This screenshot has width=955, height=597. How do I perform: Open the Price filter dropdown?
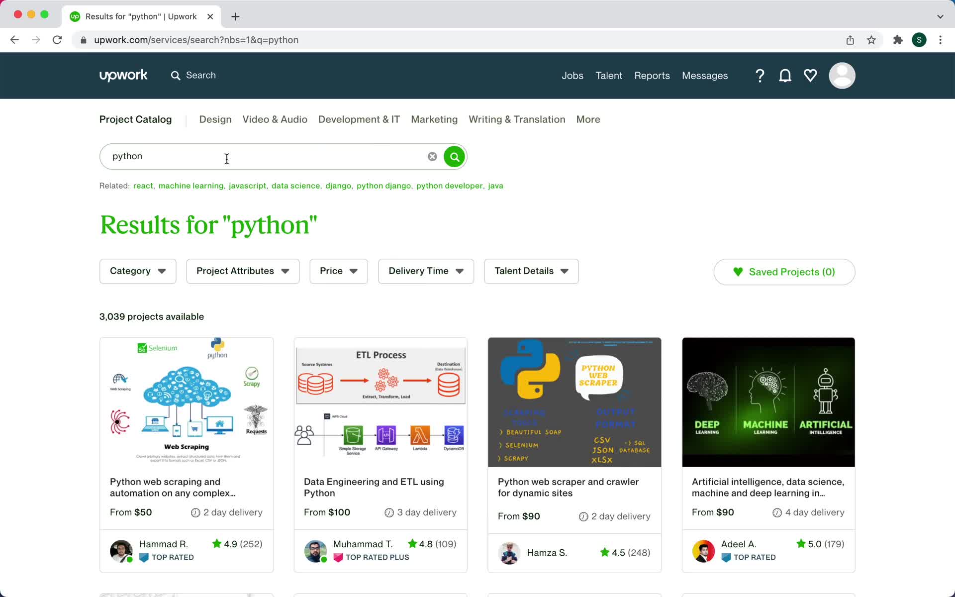coord(339,271)
